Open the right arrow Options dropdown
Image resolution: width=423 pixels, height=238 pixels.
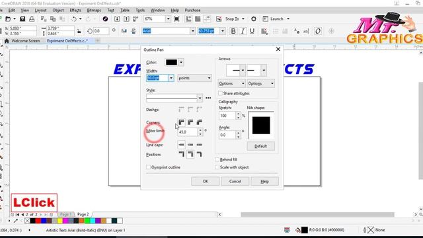[261, 84]
